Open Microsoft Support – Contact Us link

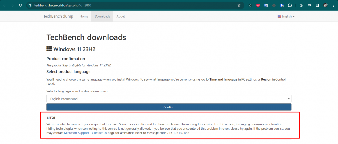point(86,133)
